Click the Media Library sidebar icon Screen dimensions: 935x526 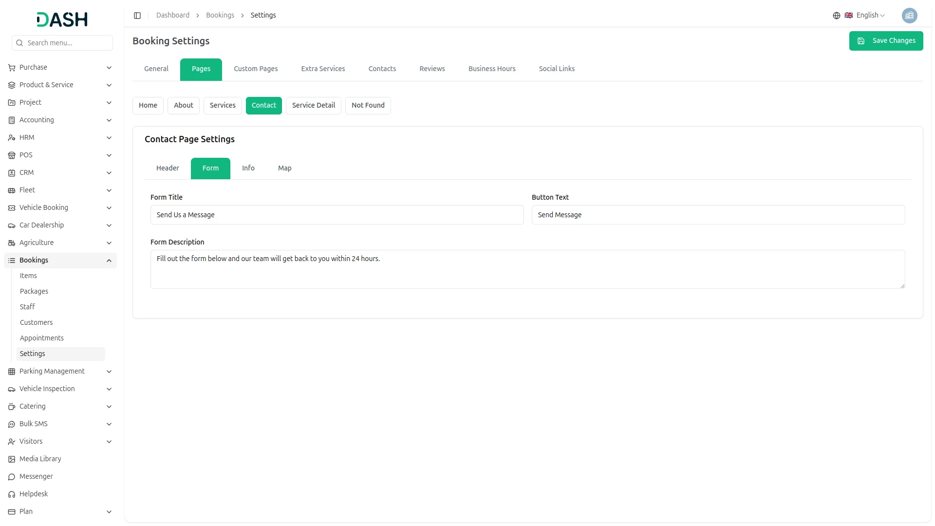pyautogui.click(x=12, y=459)
